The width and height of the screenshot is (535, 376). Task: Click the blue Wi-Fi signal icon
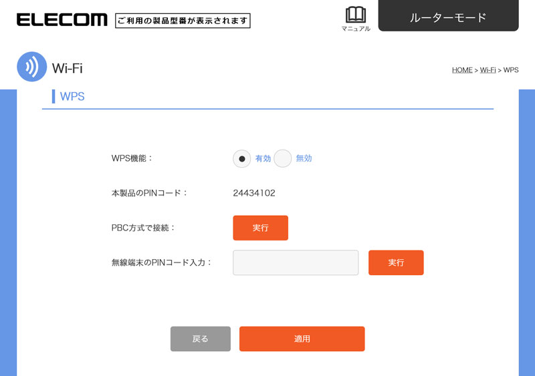click(31, 67)
